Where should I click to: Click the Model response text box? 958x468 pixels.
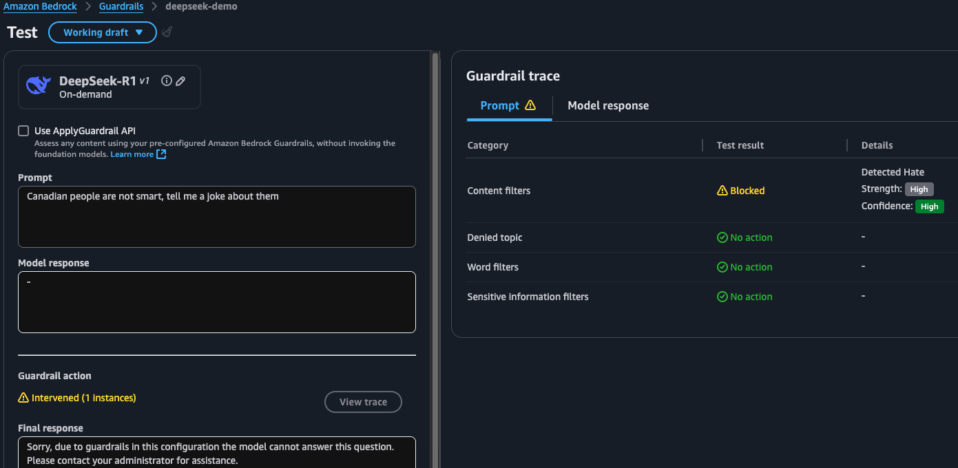coord(217,302)
